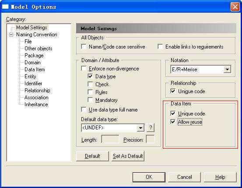The width and height of the screenshot is (242, 188).
Task: Click the Precision input field
Action: pyautogui.click(x=151, y=139)
